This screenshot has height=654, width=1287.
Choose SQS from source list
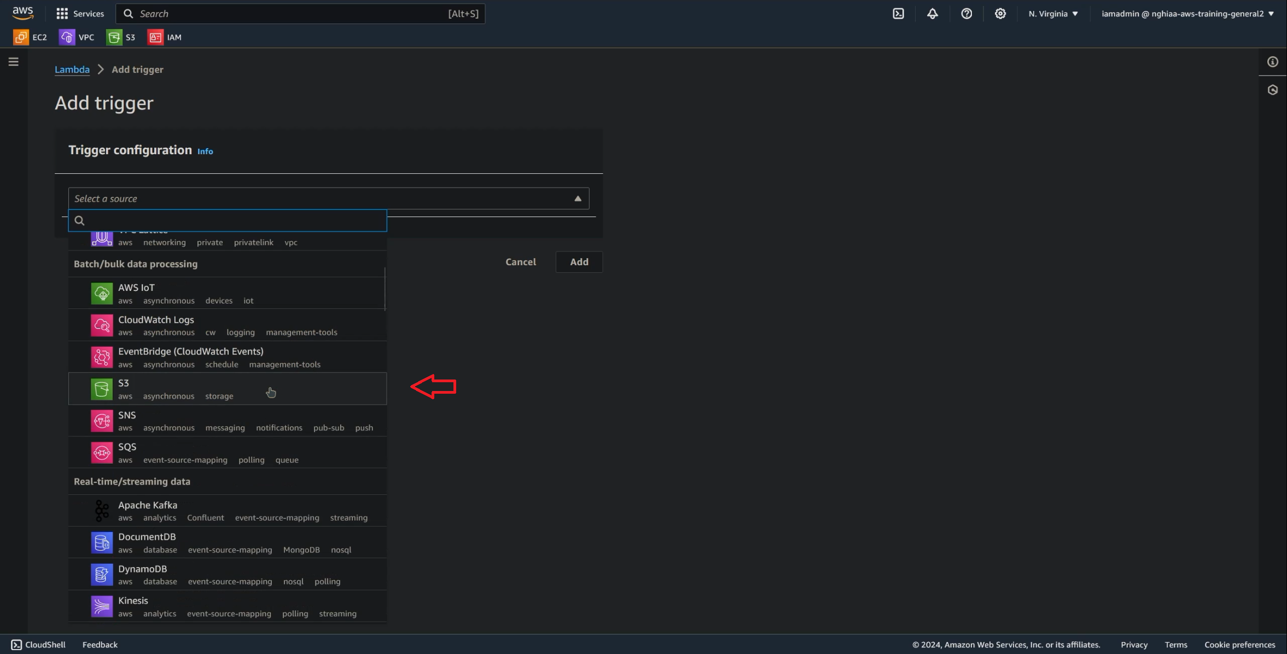tap(228, 453)
